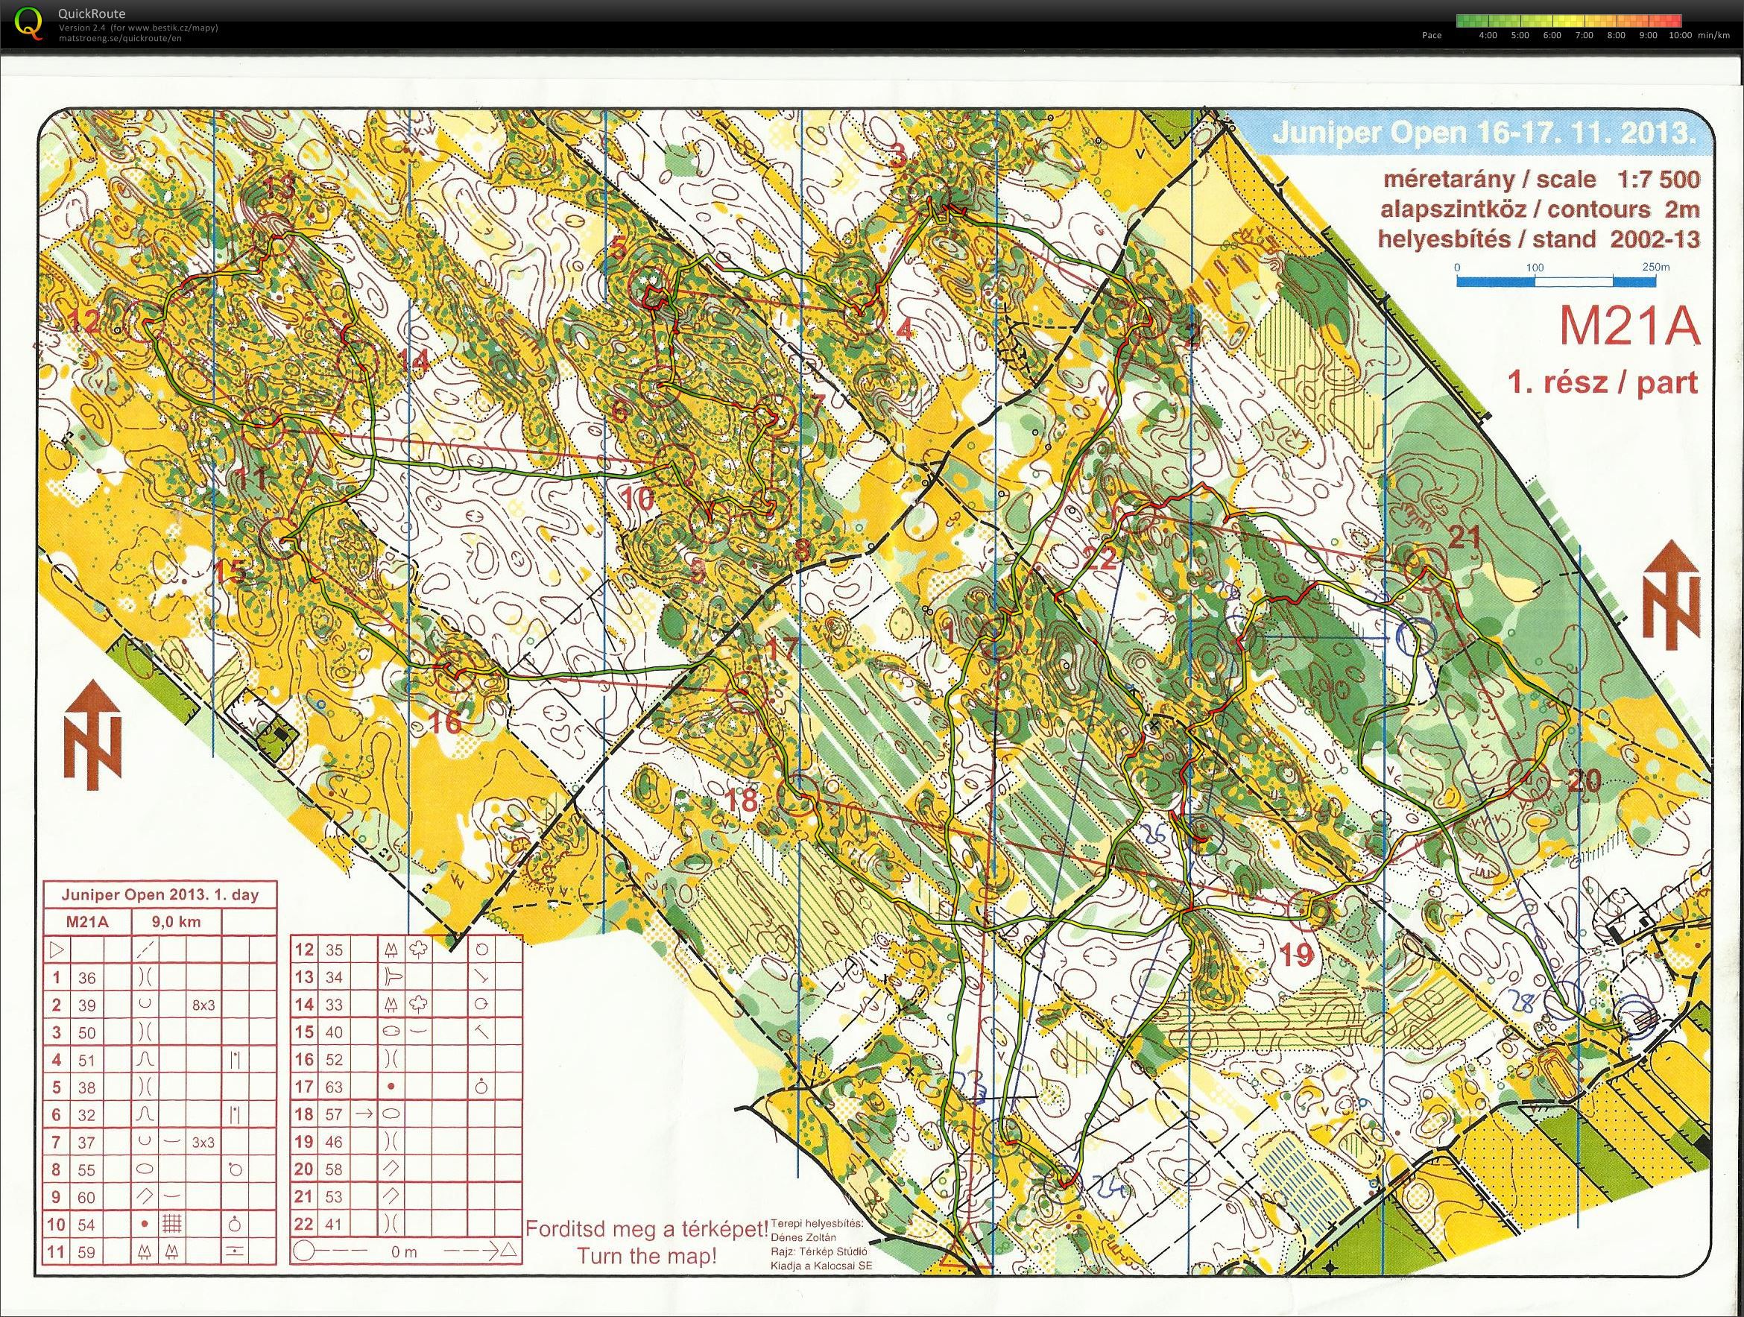1744x1317 pixels.
Task: Click the control code '41' in row 22
Action: coord(333,1224)
